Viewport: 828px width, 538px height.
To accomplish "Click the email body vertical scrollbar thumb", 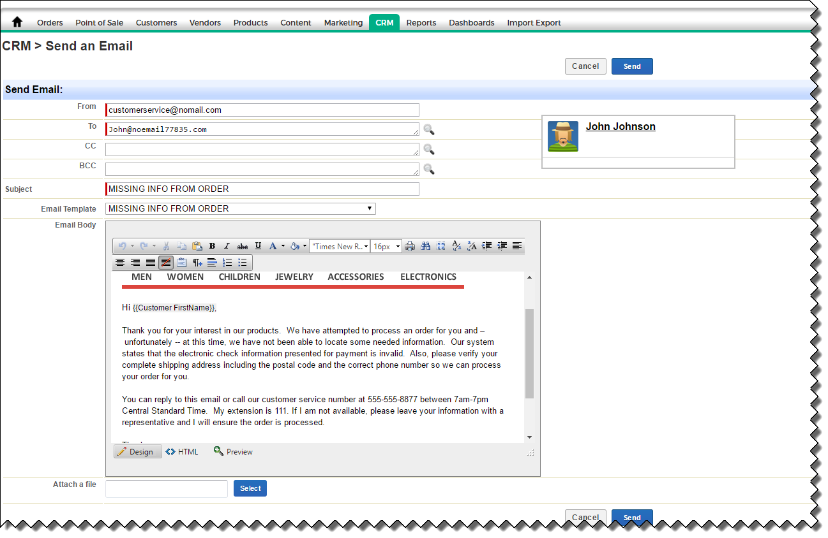I will pos(529,354).
